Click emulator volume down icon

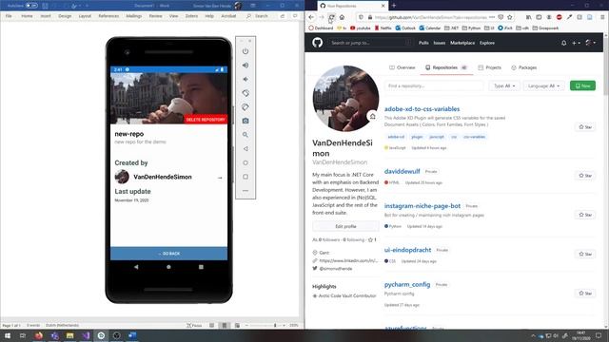tap(246, 79)
